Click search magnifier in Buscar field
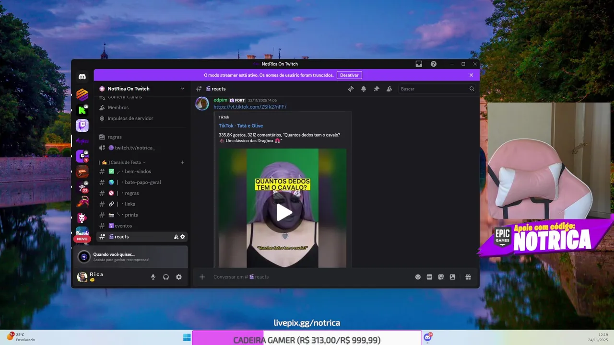The image size is (614, 345). coord(472,89)
